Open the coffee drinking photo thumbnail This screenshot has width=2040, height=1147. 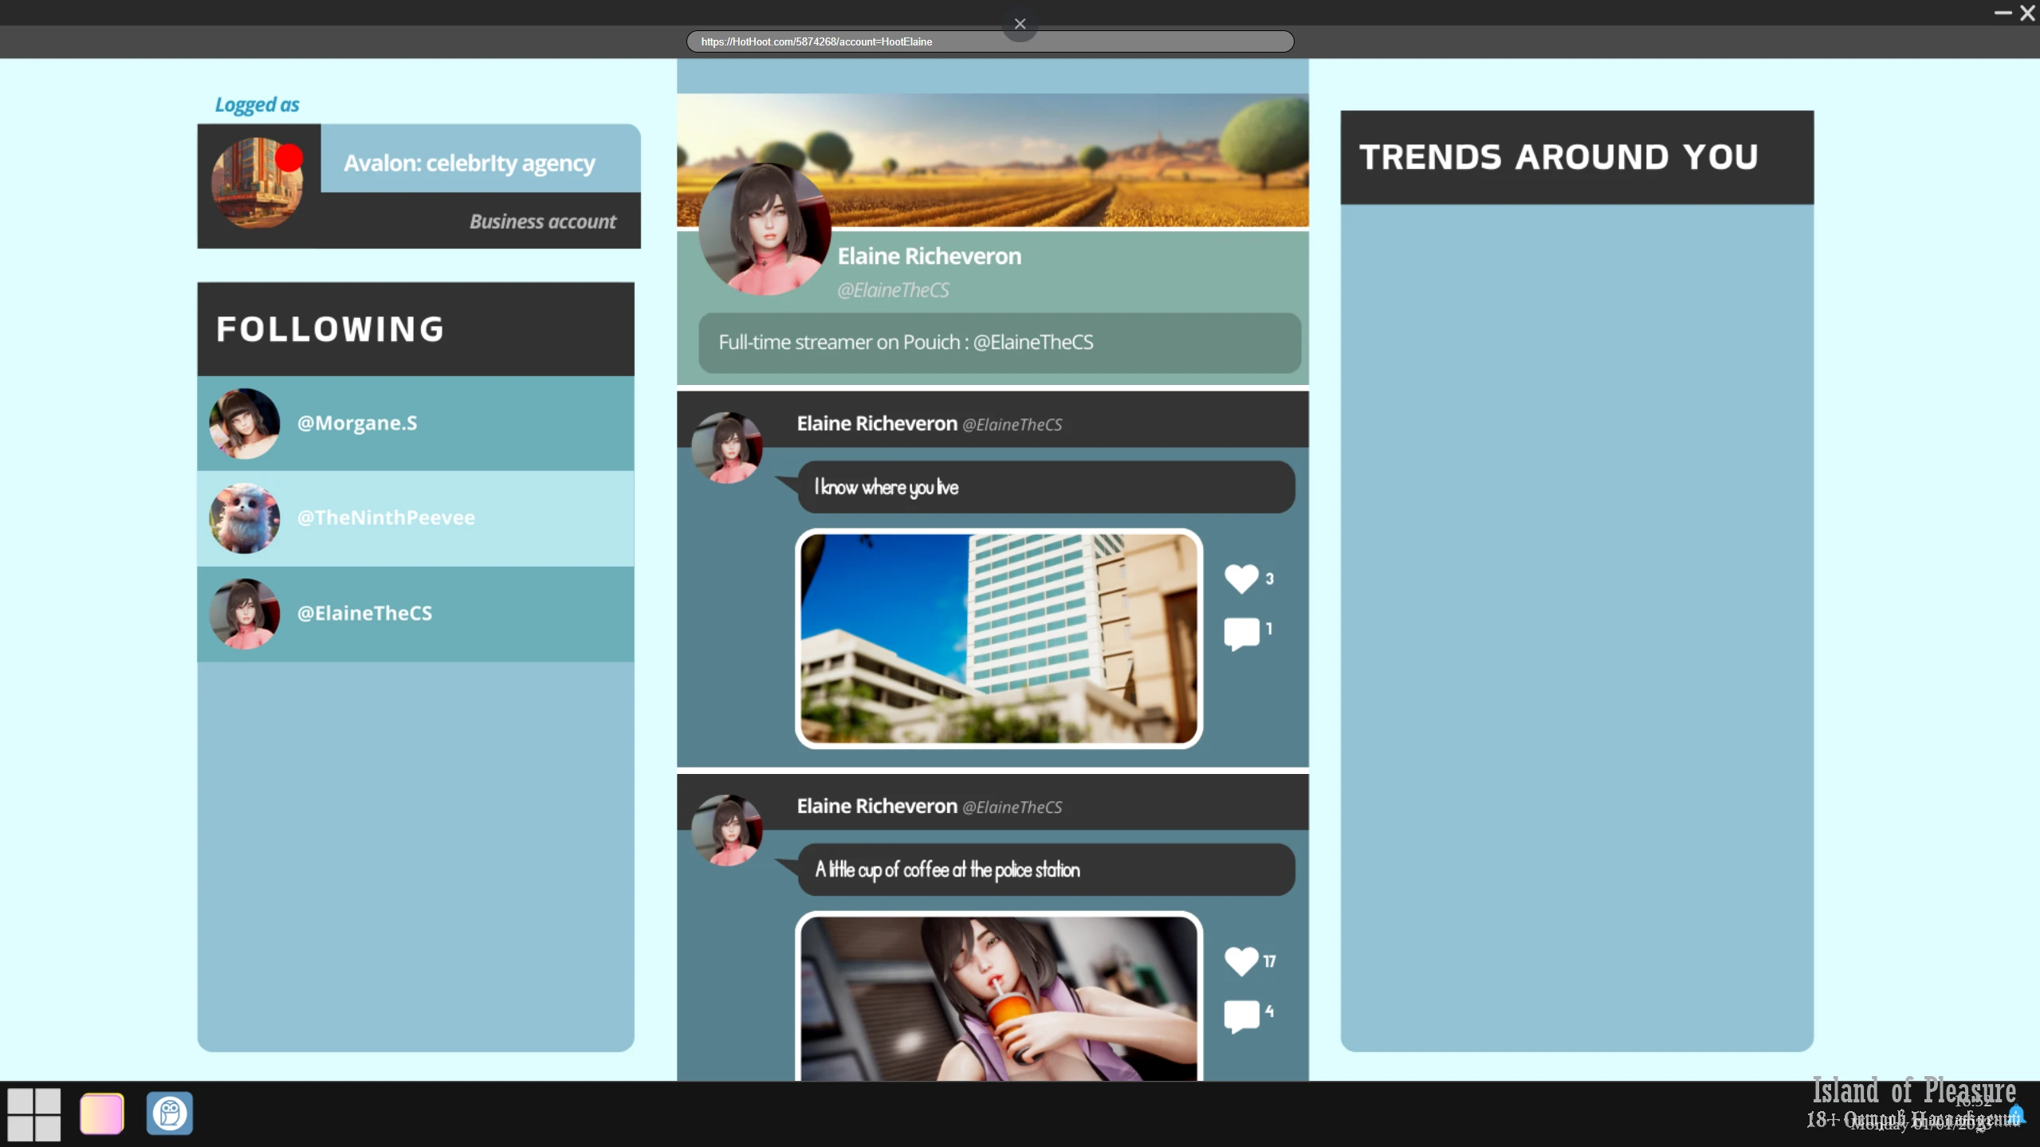pyautogui.click(x=998, y=998)
